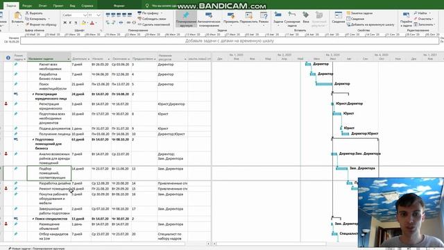Open the Длительность column filter dropdown
The width and height of the screenshot is (444, 250).
[x=89, y=59]
